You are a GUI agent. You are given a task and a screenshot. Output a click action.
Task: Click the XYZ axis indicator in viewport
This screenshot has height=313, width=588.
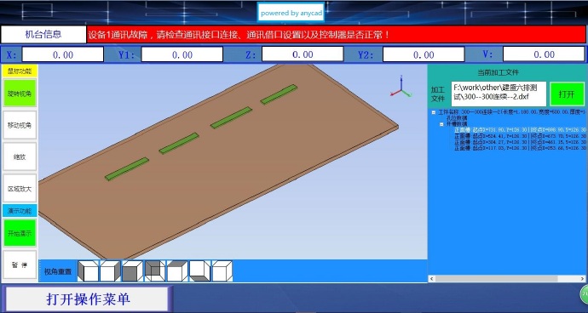click(401, 87)
